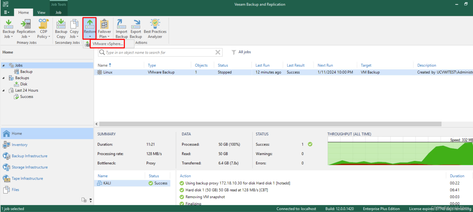
Task: Select the Linux job row
Action: click(x=284, y=72)
